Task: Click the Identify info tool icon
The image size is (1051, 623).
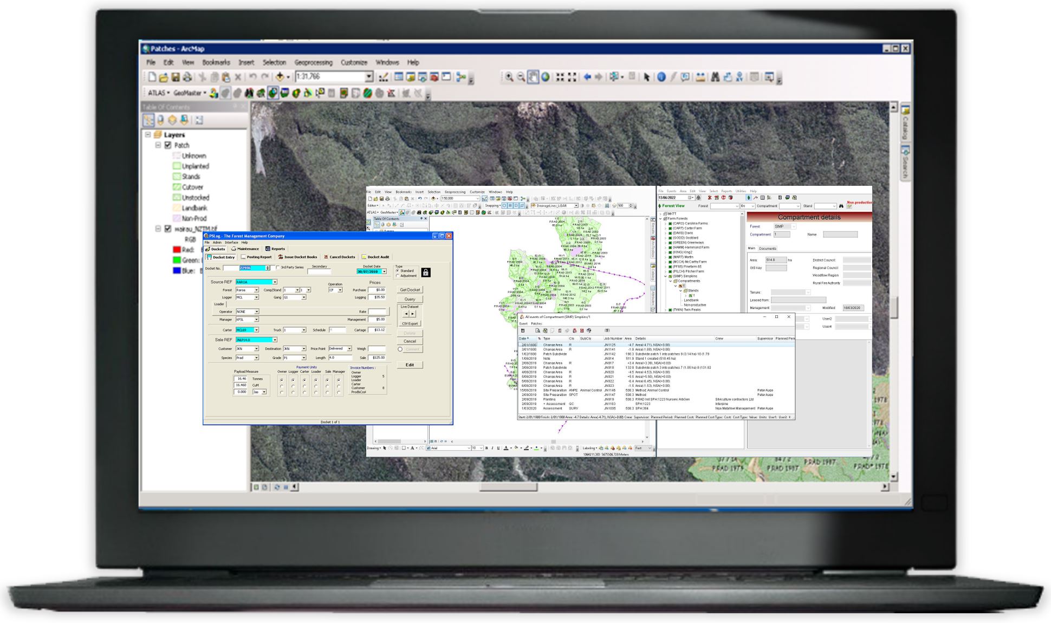Action: pos(661,77)
